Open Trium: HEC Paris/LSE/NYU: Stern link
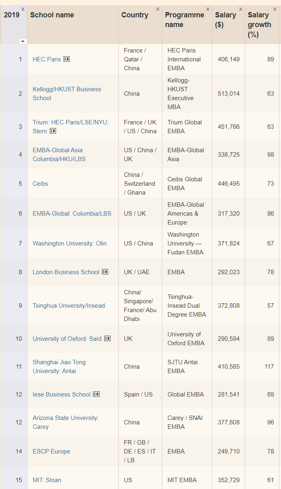The width and height of the screenshot is (281, 489). [71, 126]
